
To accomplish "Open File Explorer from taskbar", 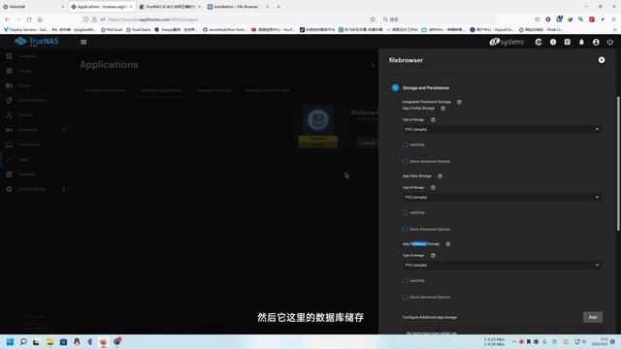I will (x=49, y=342).
